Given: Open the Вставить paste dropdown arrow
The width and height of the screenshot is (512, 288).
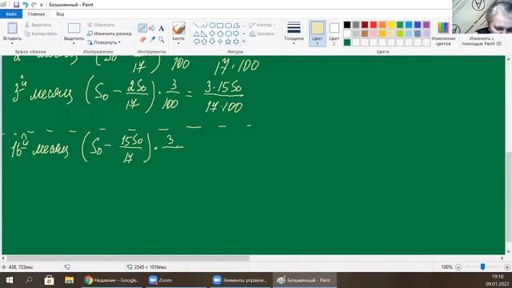Looking at the screenshot, I should point(12,43).
